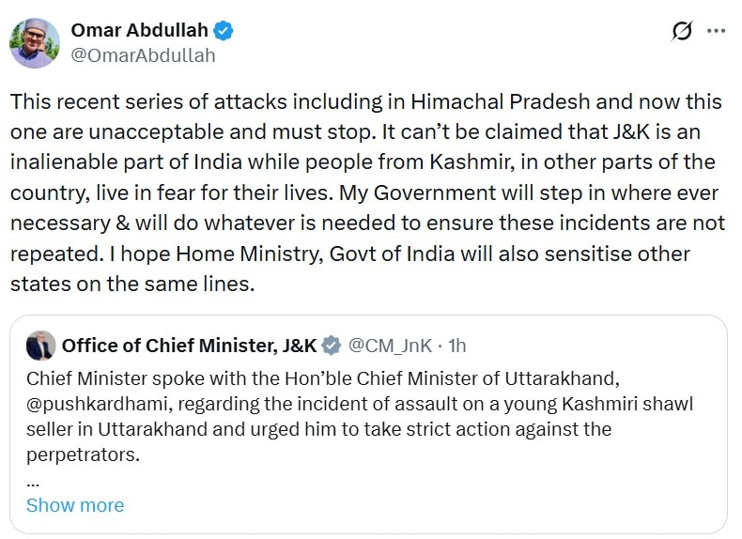The height and width of the screenshot is (539, 742).
Task: Click the @CM_JnK handle in quoted tweet
Action: [x=390, y=346]
